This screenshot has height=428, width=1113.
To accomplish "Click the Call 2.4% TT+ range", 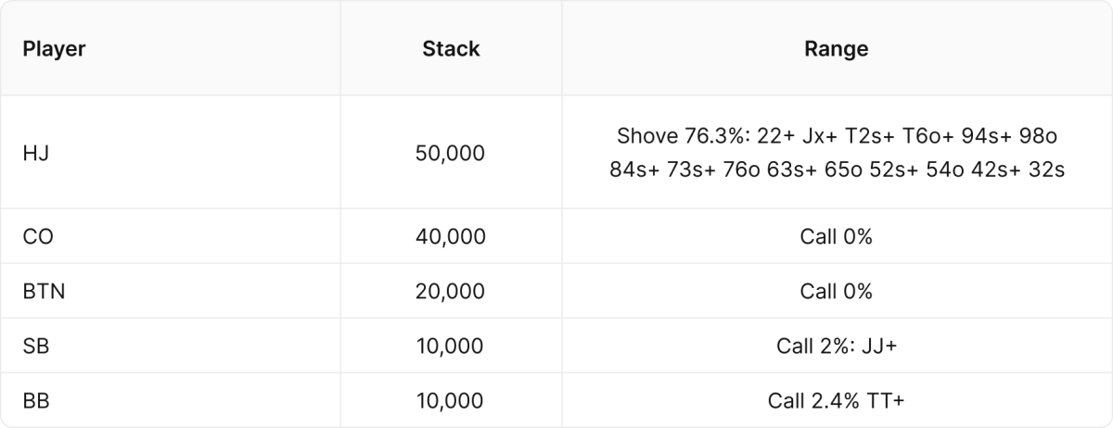I will click(837, 400).
